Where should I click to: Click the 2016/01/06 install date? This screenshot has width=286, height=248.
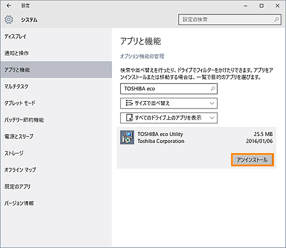[x=259, y=141]
